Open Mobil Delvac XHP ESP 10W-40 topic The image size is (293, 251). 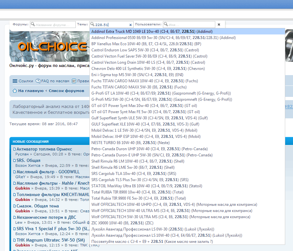(187, 136)
